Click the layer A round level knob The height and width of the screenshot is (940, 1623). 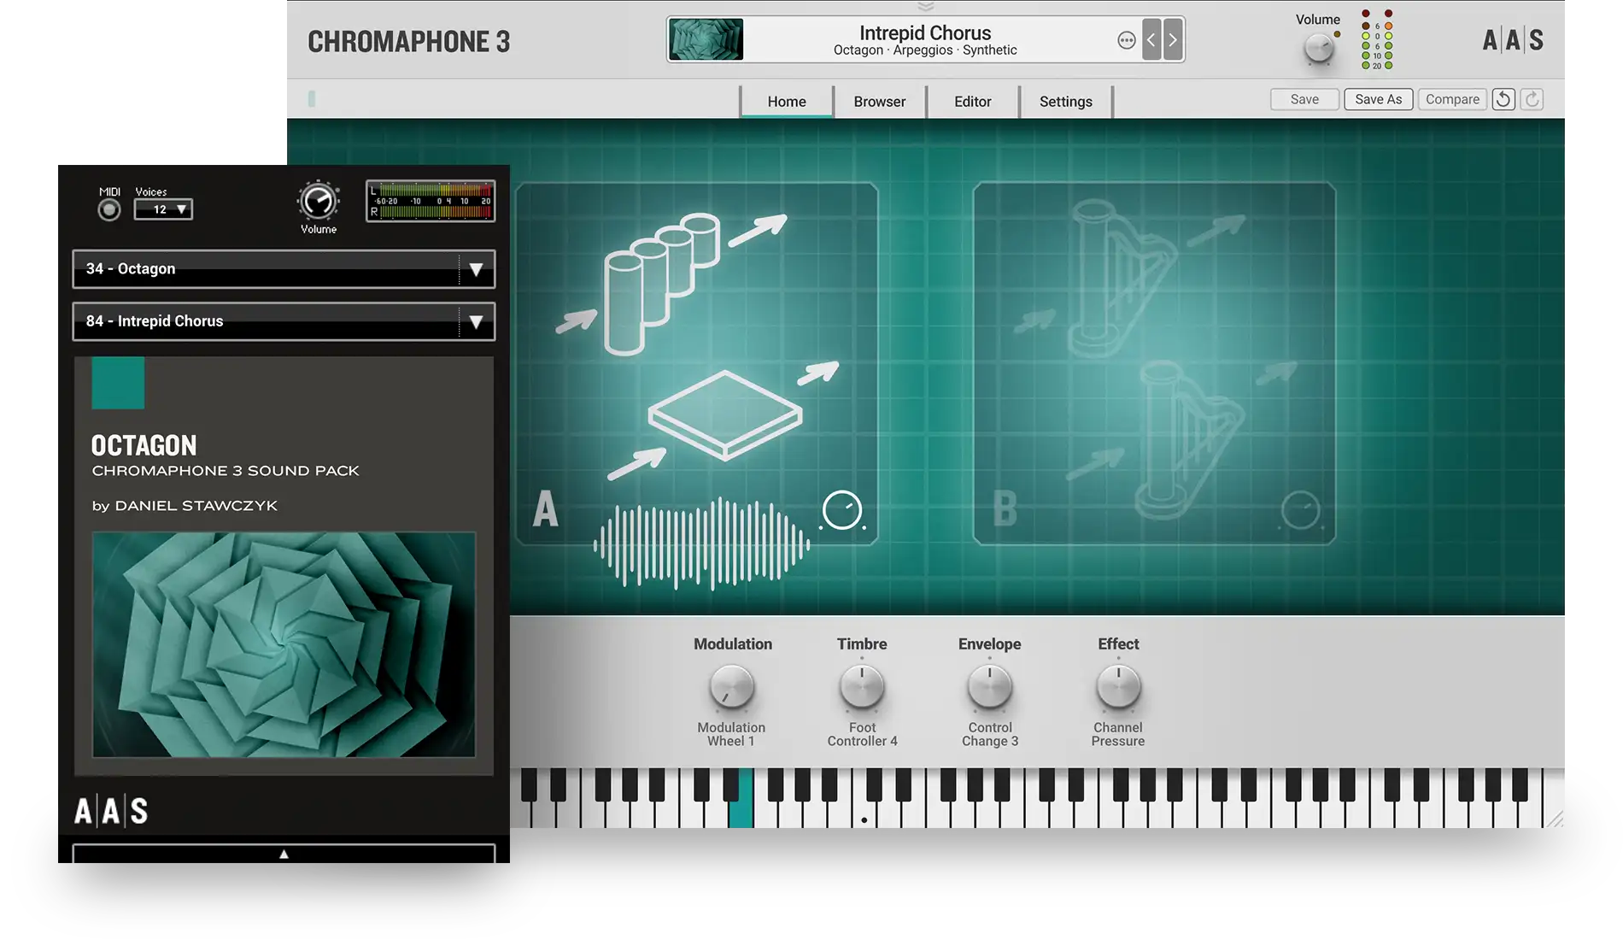(x=842, y=510)
